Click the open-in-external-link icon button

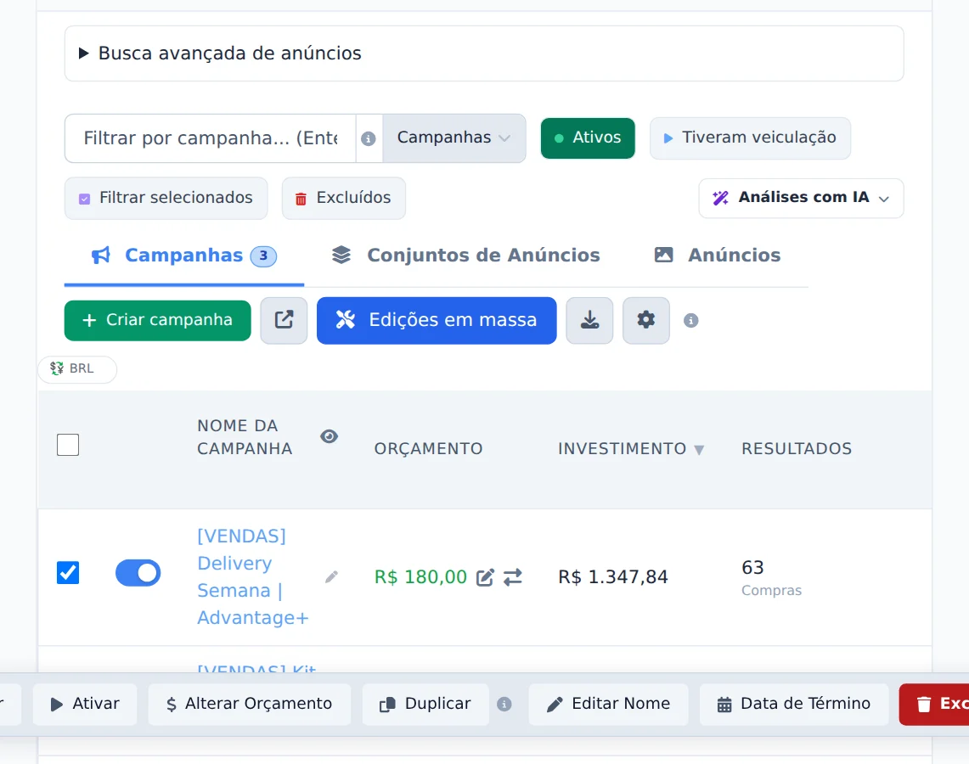(284, 320)
